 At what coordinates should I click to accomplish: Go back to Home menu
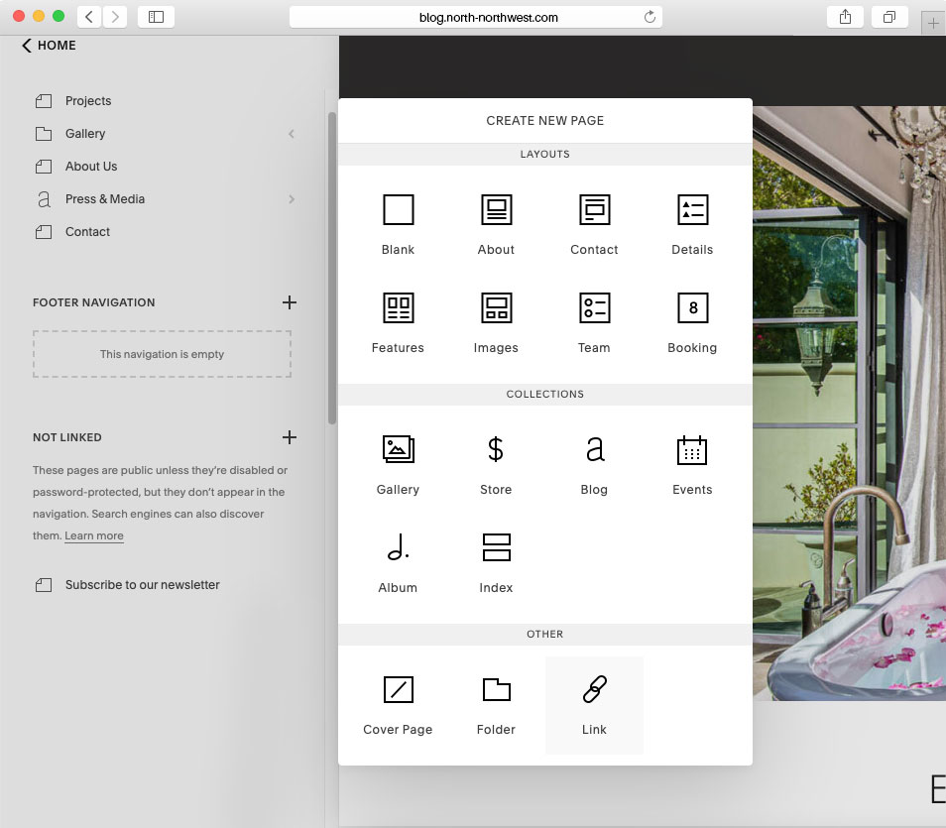50,46
